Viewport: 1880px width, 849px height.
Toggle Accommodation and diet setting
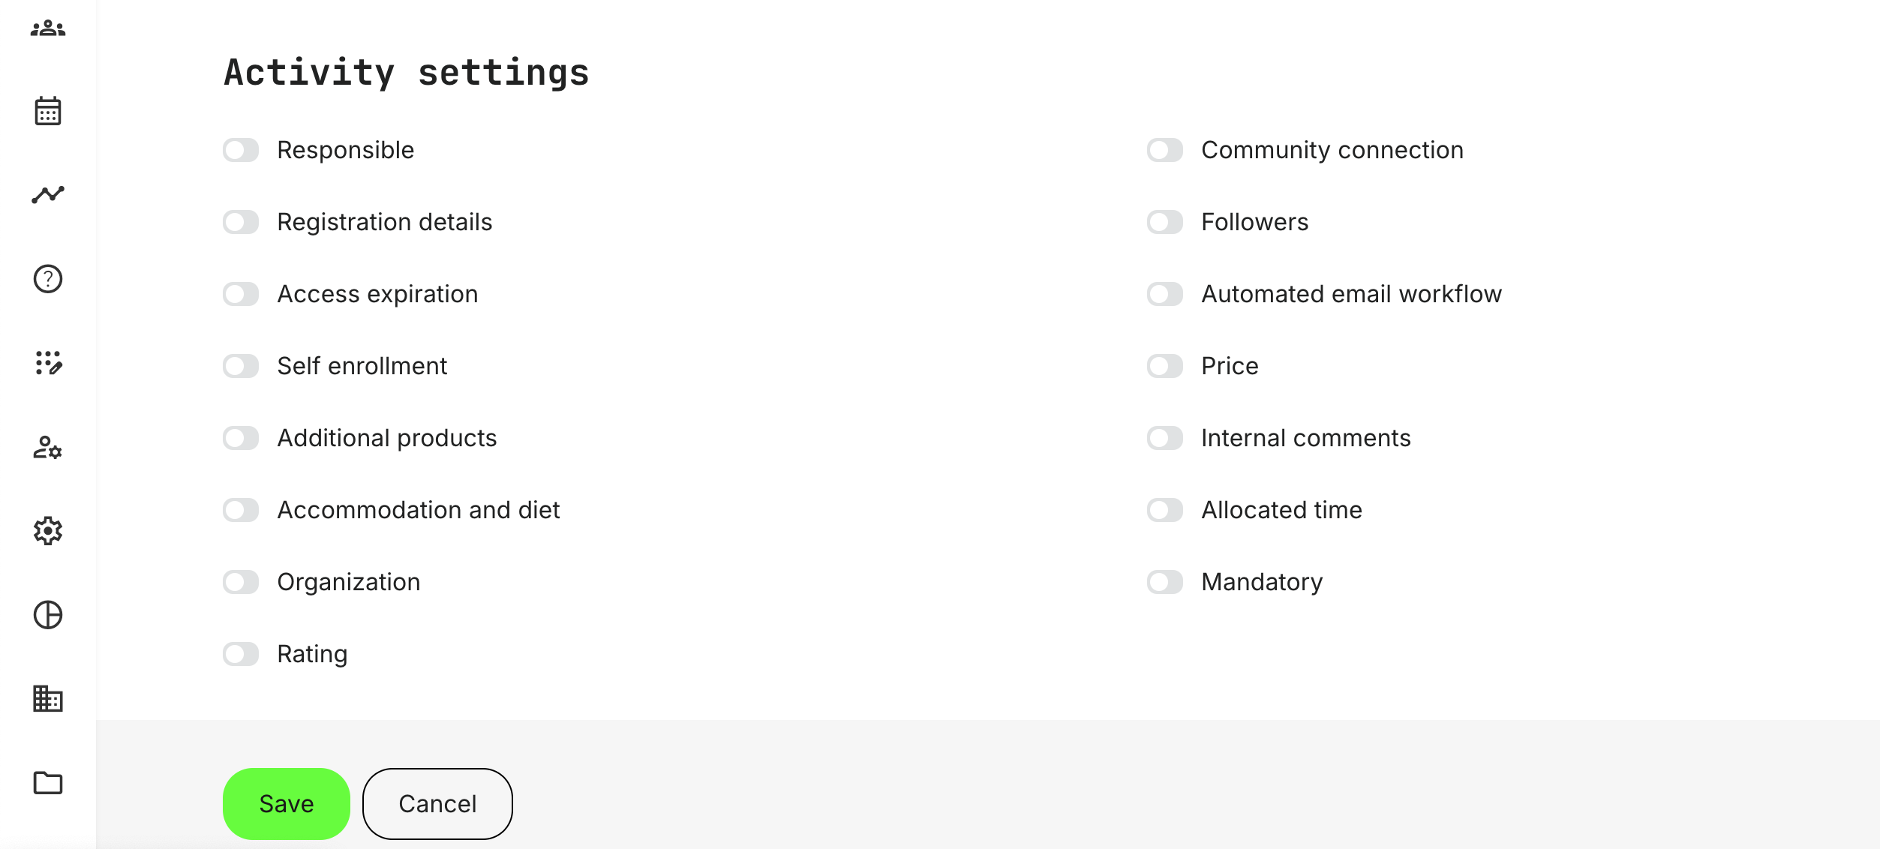coord(241,510)
